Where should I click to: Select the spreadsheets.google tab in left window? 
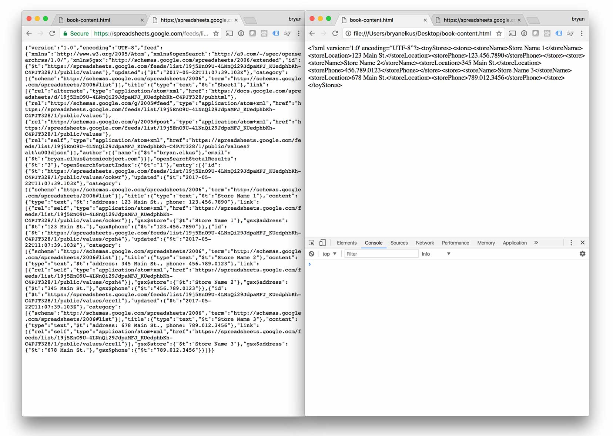click(194, 20)
